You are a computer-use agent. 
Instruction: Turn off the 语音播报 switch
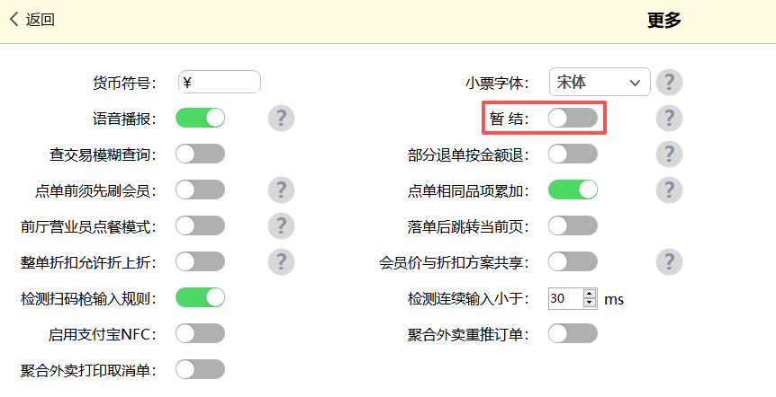[200, 118]
